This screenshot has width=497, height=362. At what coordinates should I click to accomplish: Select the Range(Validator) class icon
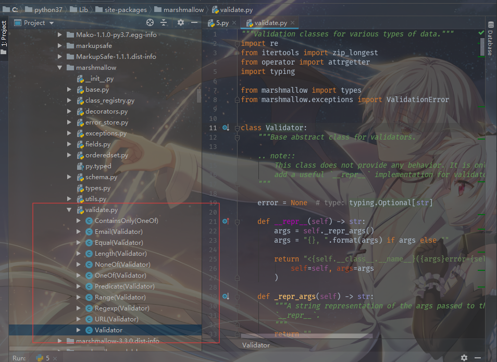89,297
